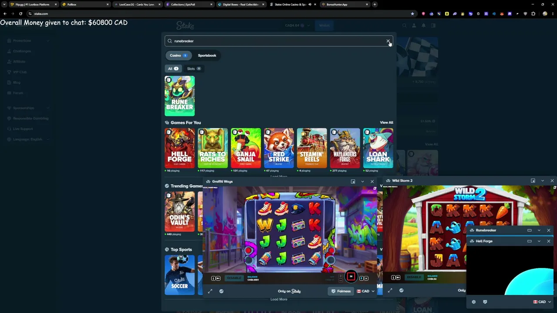Collapse the Wild Storm 2 window with its chevron
Viewport: 557px width, 313px height.
coord(543,180)
